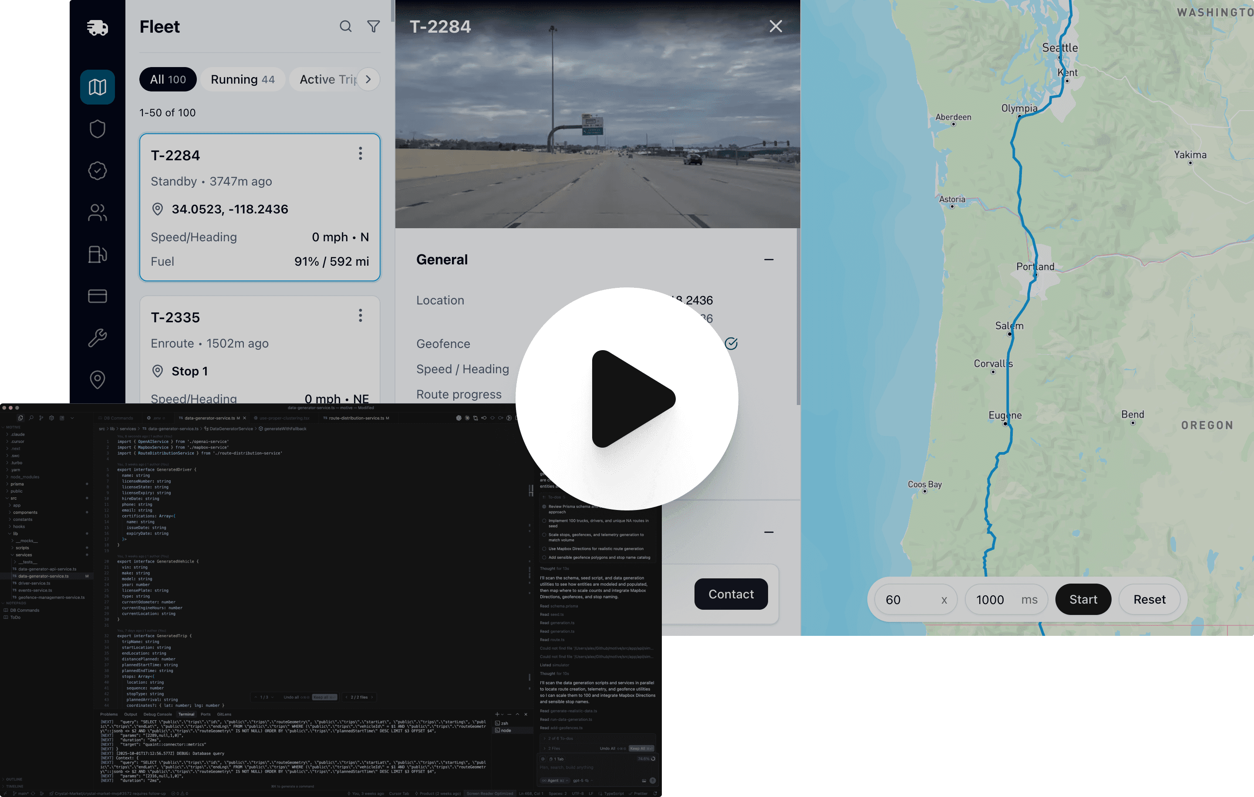Viewport: 1254px width, 797px height.
Task: Click the wrench maintenance icon
Action: point(98,338)
